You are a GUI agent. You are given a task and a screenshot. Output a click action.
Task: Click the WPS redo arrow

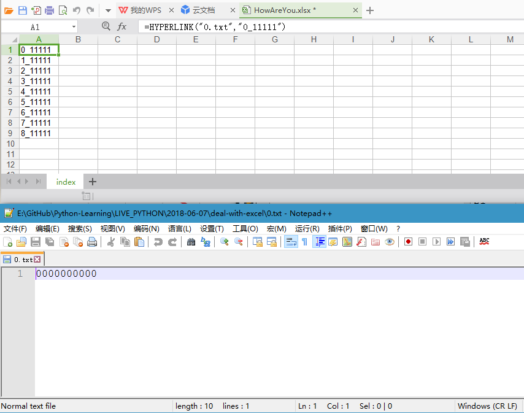coord(90,10)
